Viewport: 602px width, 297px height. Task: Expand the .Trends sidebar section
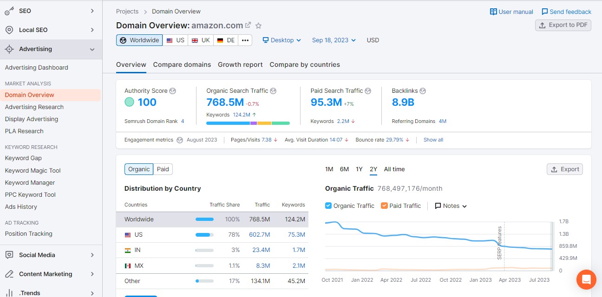pos(92,293)
